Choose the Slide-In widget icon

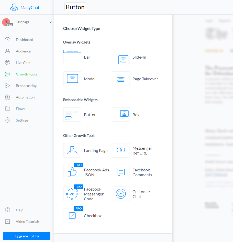click(x=121, y=57)
